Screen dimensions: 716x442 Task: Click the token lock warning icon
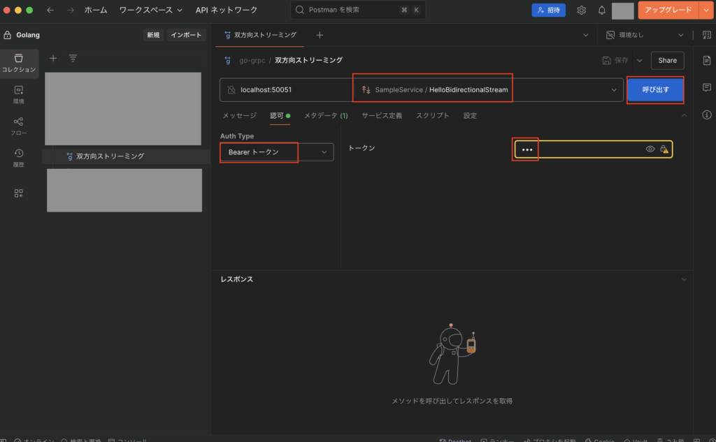coord(664,149)
